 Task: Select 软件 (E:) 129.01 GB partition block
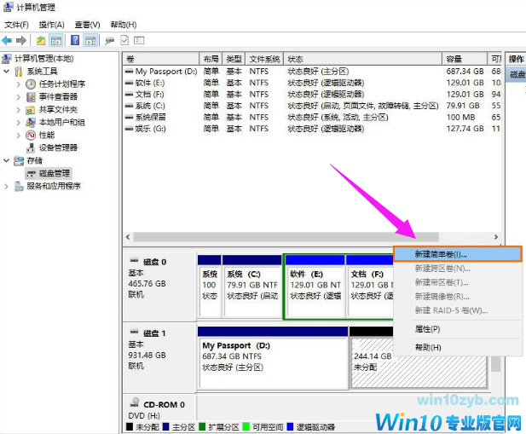(x=315, y=286)
